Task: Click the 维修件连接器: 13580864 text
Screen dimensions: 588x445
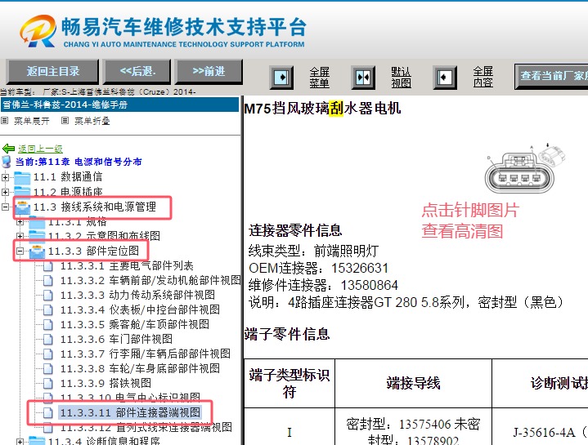Action: (x=323, y=285)
